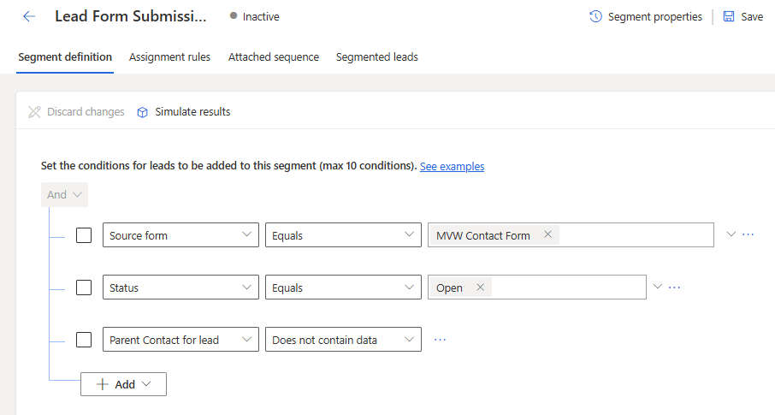775x415 pixels.
Task: Open more options for Status row
Action: pos(675,288)
